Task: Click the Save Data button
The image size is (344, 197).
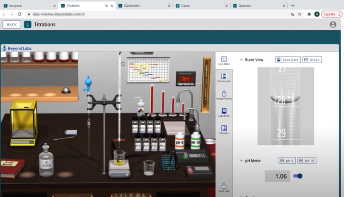Action: point(288,60)
